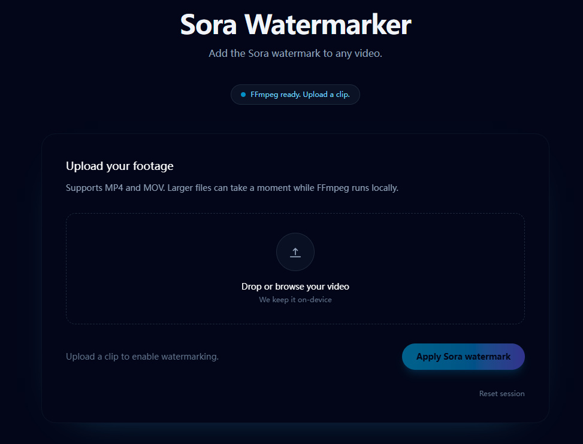Click the blue FFmpeg status dot
The height and width of the screenshot is (444, 583).
coord(243,95)
